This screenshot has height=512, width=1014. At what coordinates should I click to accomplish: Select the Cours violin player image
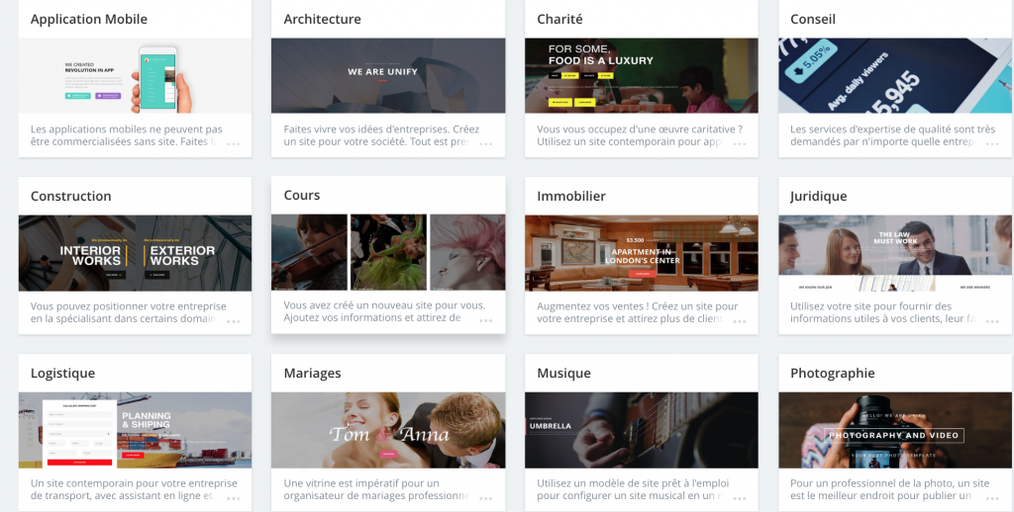[x=309, y=252]
